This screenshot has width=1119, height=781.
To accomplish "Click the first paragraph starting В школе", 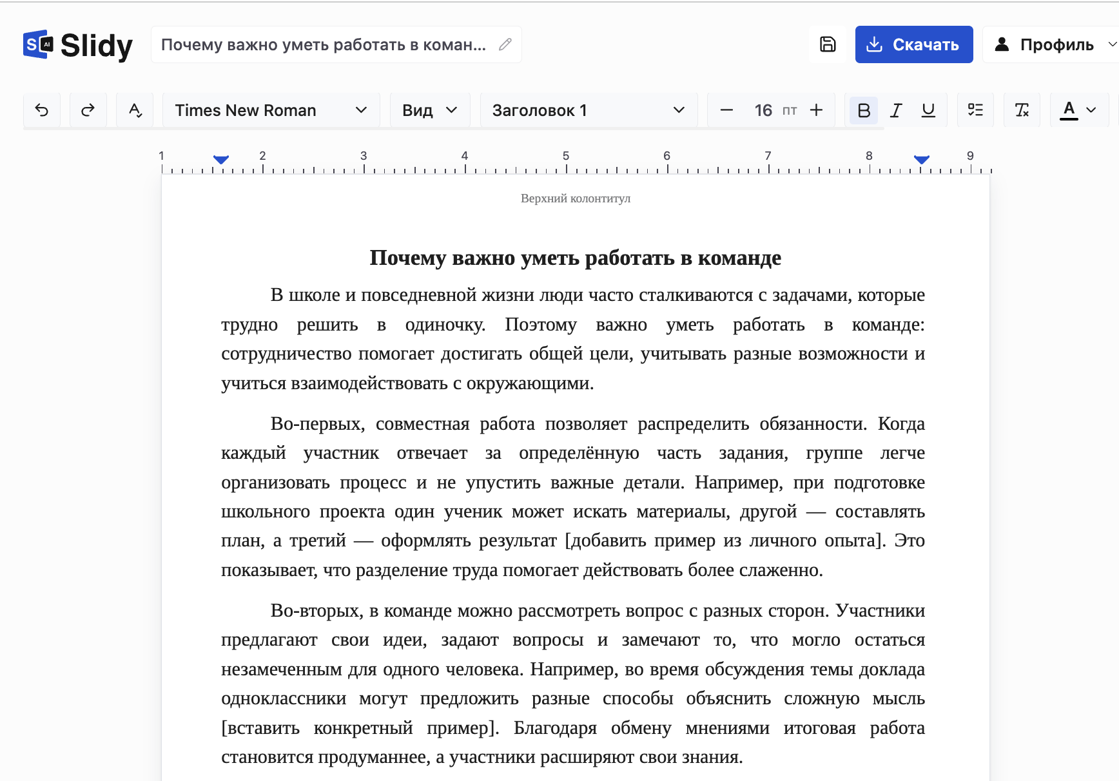I will pos(573,339).
